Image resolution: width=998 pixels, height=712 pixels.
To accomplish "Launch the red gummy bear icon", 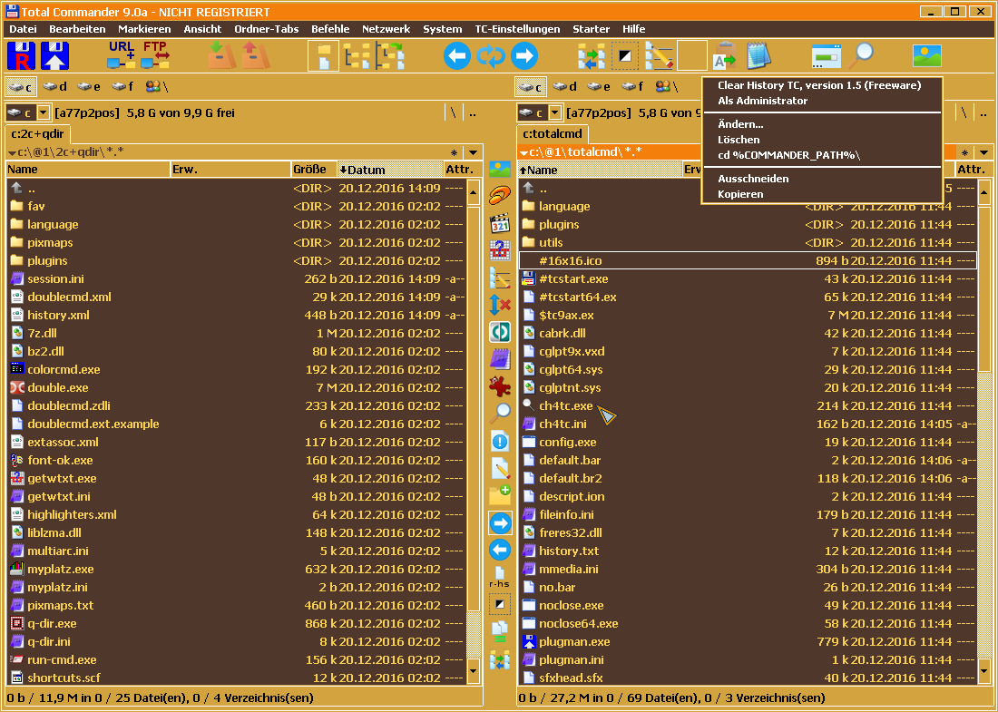I will [500, 386].
